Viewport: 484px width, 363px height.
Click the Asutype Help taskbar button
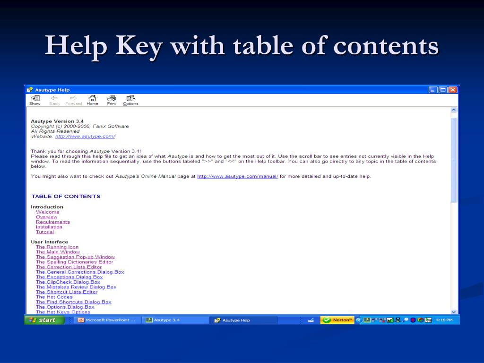[244, 320]
